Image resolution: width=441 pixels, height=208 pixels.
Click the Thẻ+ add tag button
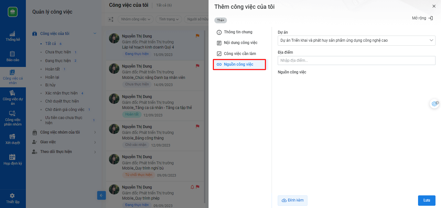pos(220,20)
